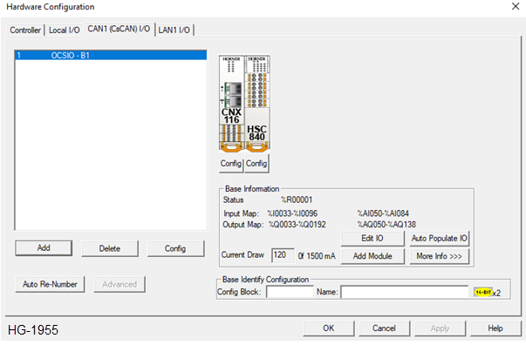526x345 pixels.
Task: Click into the Name text field
Action: (405, 292)
